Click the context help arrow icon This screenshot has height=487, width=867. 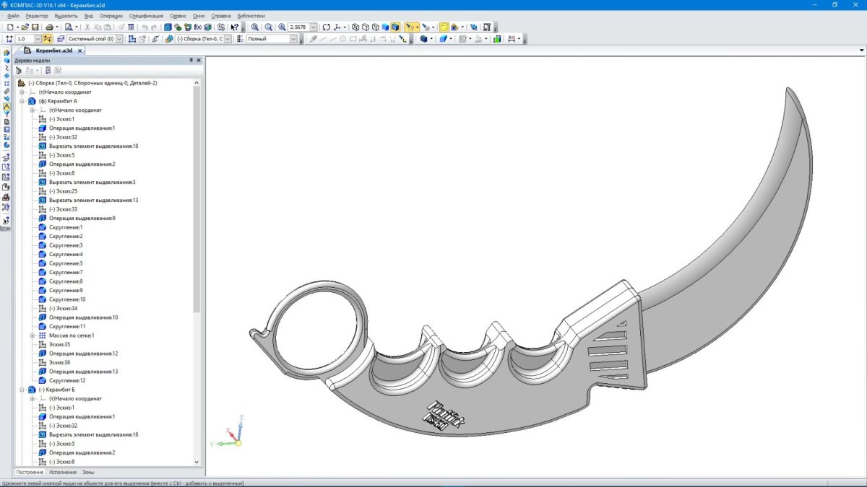tap(234, 27)
